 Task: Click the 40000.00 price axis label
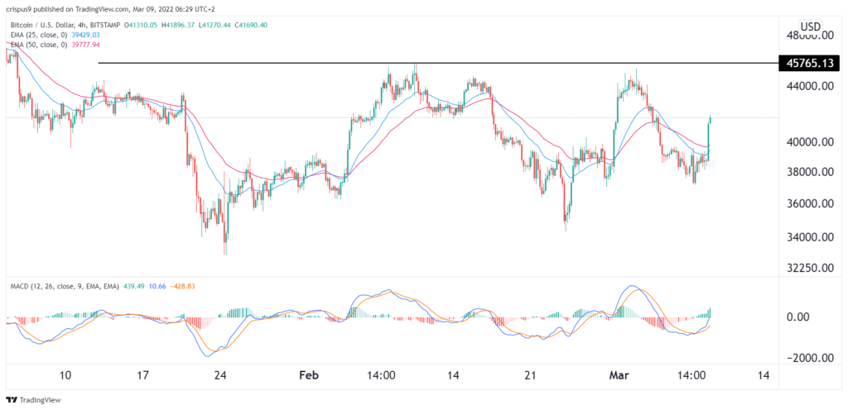tap(810, 142)
